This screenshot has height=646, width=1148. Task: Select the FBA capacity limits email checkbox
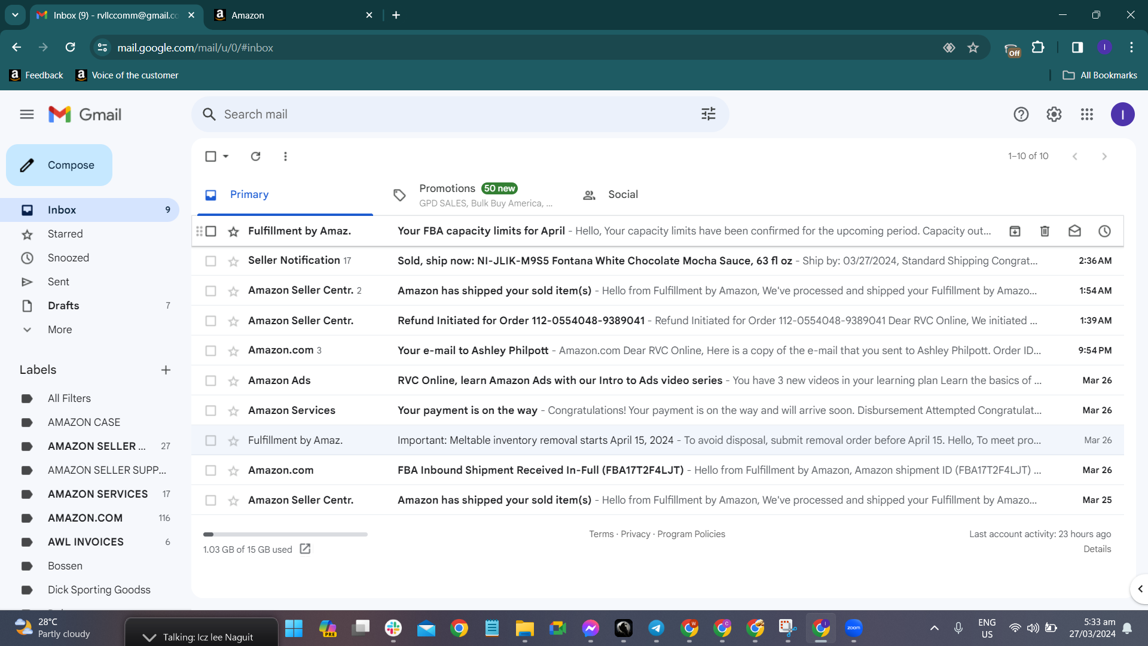click(210, 231)
